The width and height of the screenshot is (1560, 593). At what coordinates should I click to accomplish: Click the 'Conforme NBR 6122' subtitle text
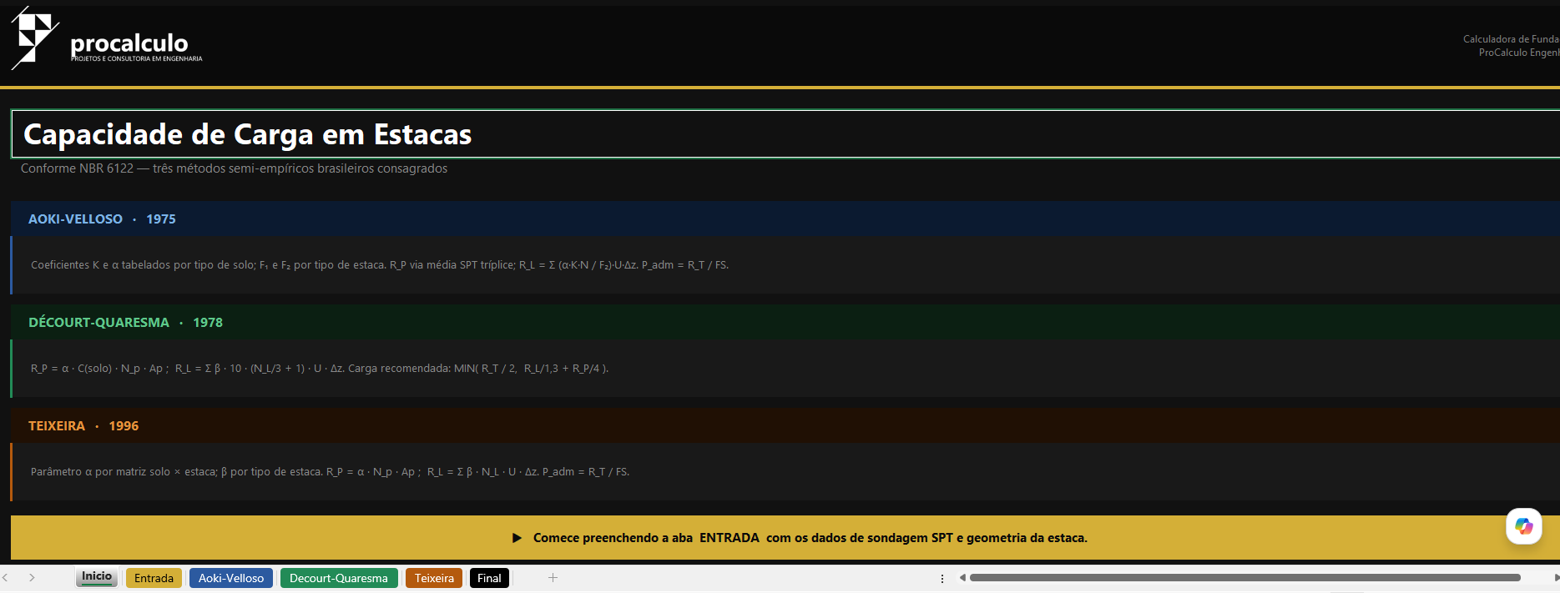(234, 168)
